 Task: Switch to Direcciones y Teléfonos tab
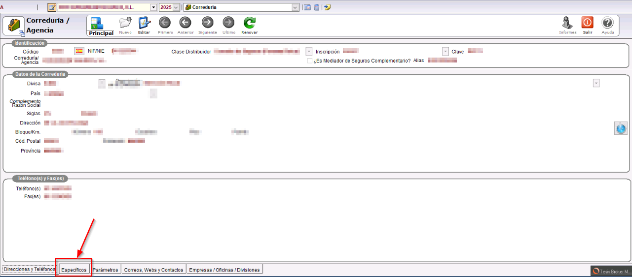point(29,269)
